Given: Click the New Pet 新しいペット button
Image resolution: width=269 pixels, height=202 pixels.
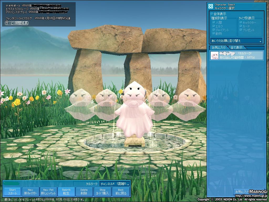Looking at the screenshot, I should coord(48,191).
